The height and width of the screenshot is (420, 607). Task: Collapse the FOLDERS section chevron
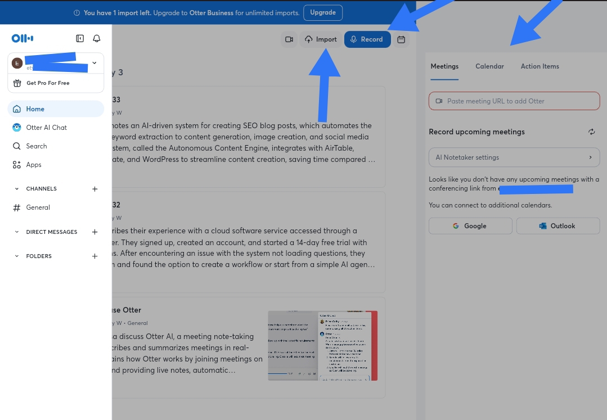click(17, 256)
